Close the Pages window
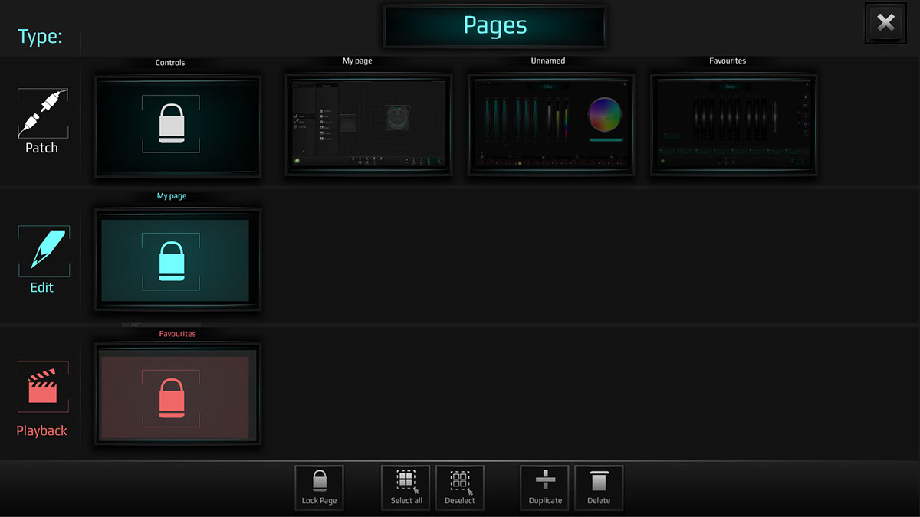The width and height of the screenshot is (920, 517). 886,23
